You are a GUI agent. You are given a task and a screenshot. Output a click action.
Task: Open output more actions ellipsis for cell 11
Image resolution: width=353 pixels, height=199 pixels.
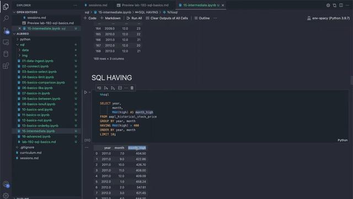click(x=87, y=148)
